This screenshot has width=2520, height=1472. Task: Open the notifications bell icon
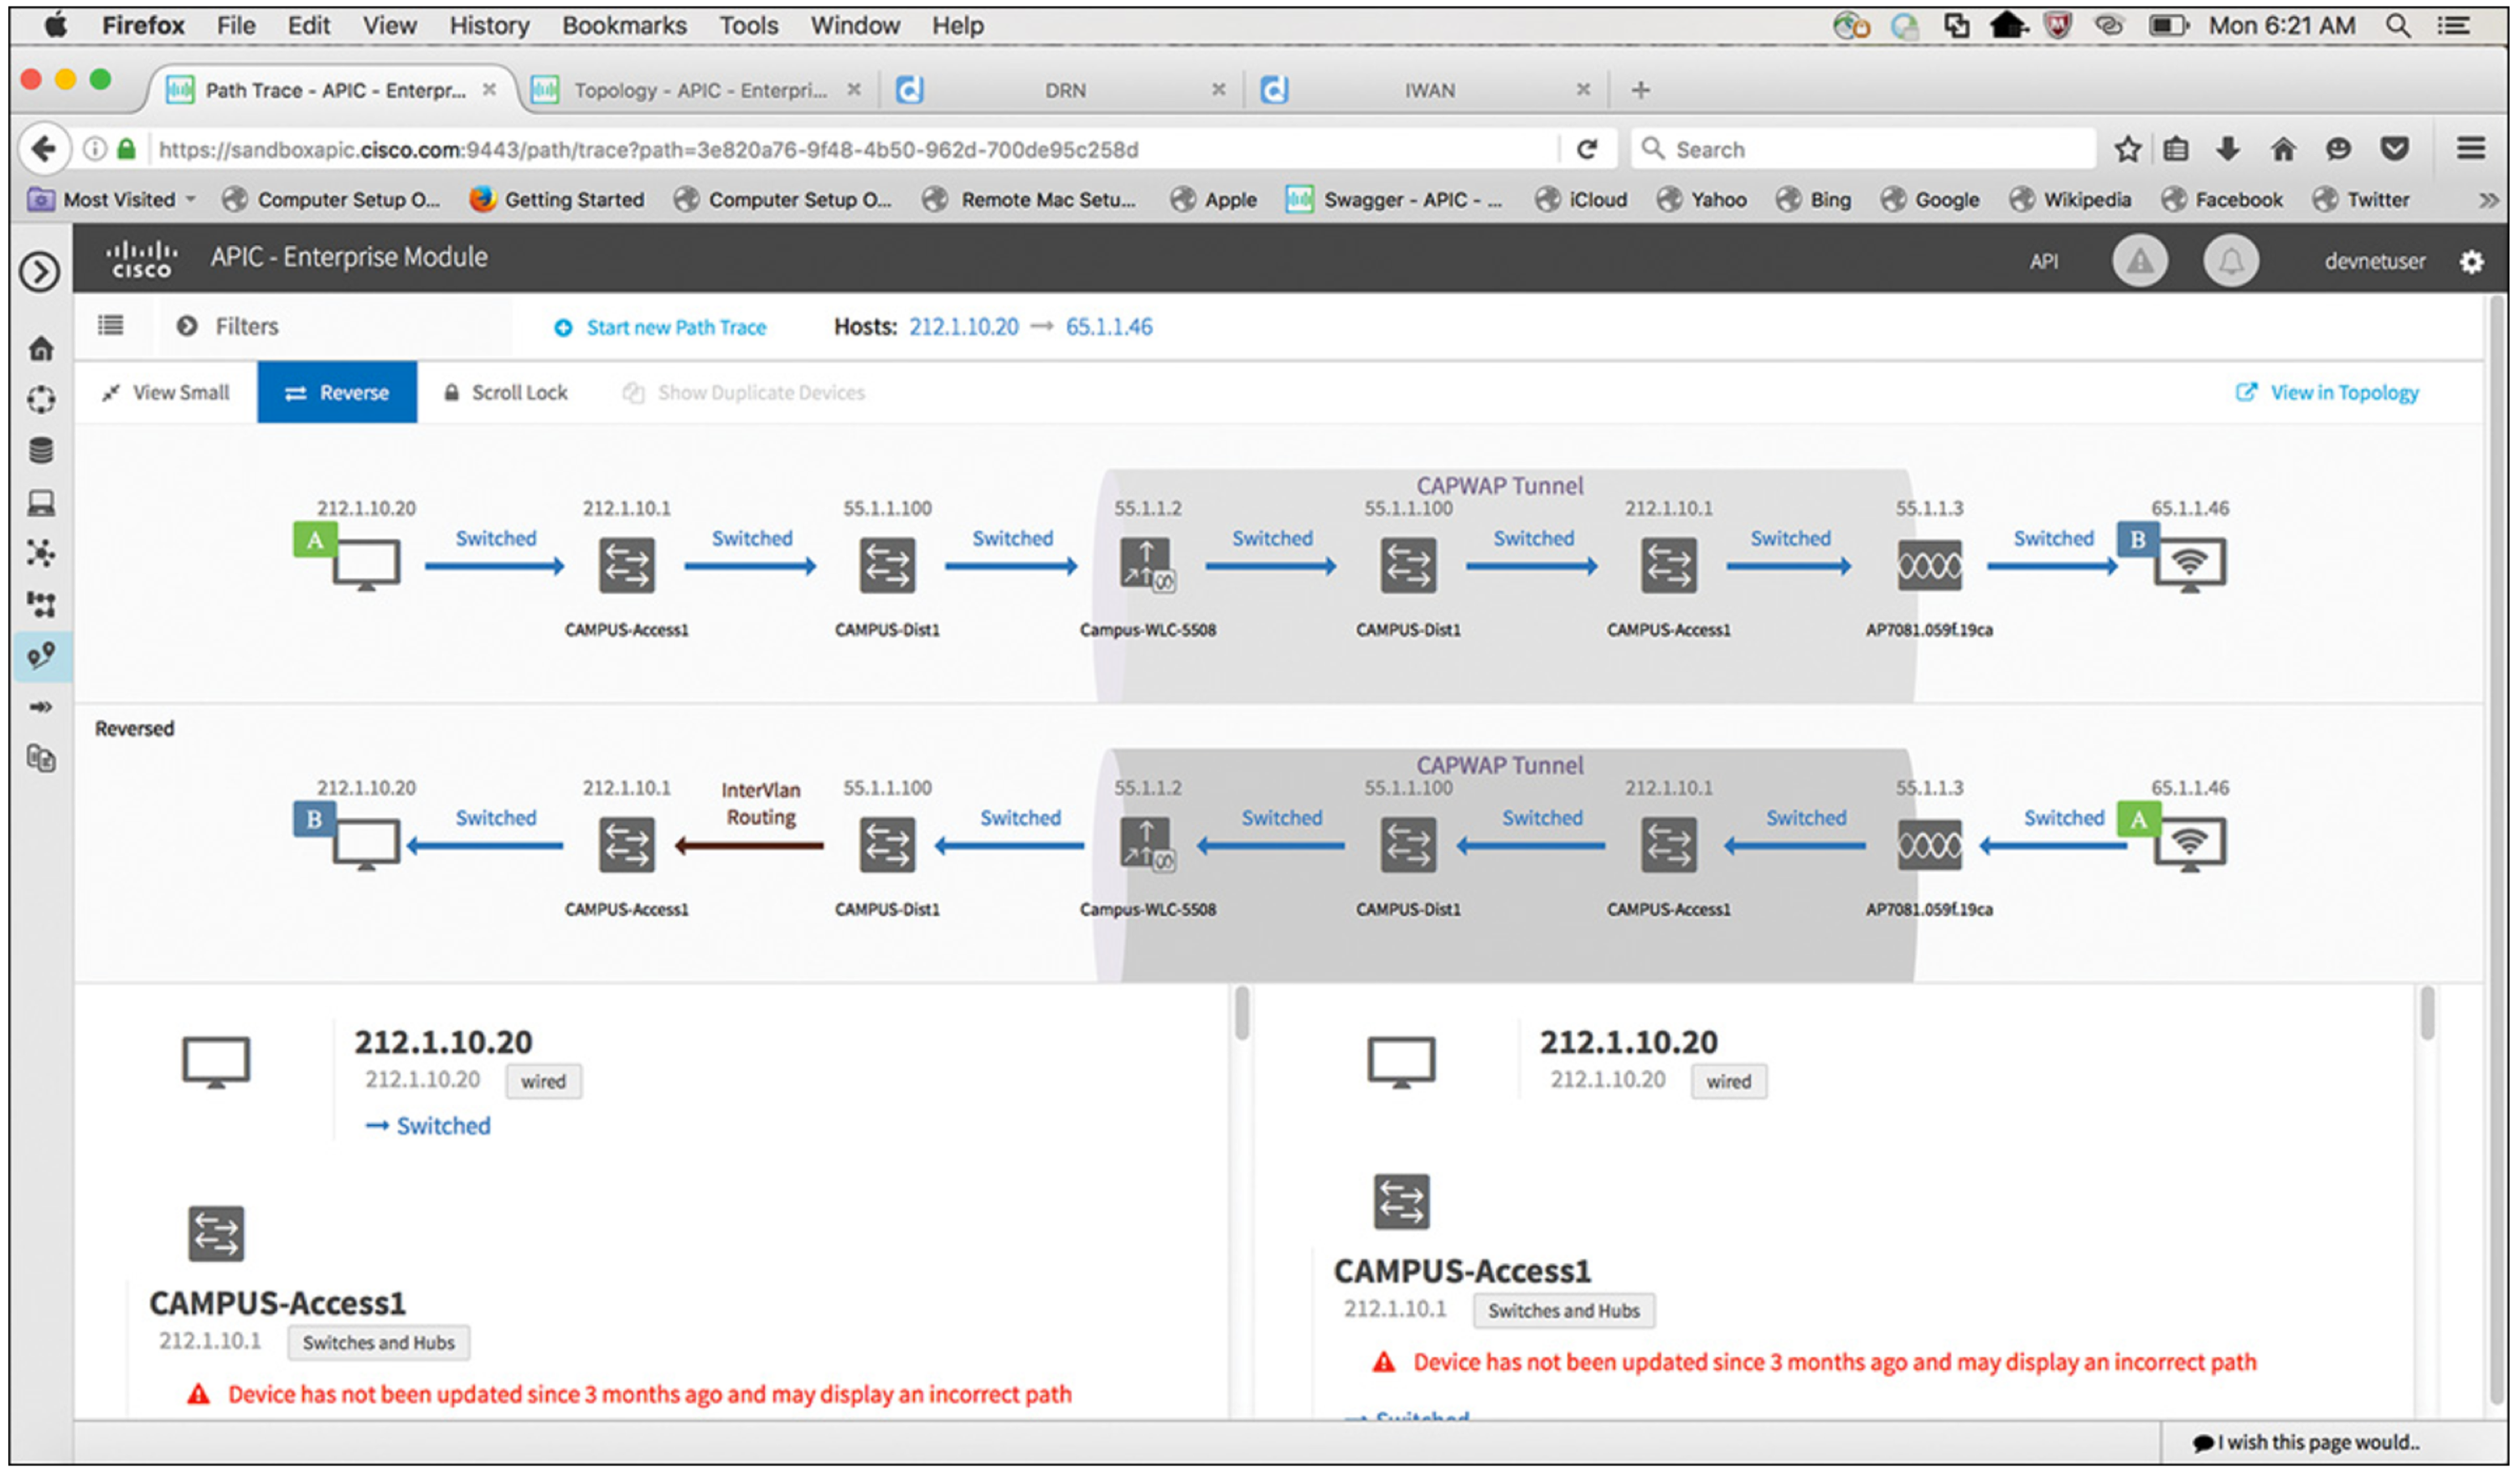(2230, 262)
